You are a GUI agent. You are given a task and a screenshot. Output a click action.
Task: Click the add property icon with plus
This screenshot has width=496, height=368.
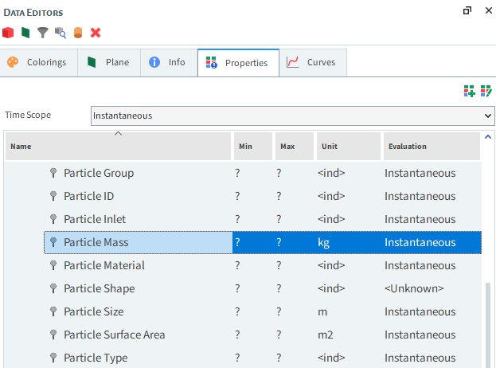[x=470, y=92]
